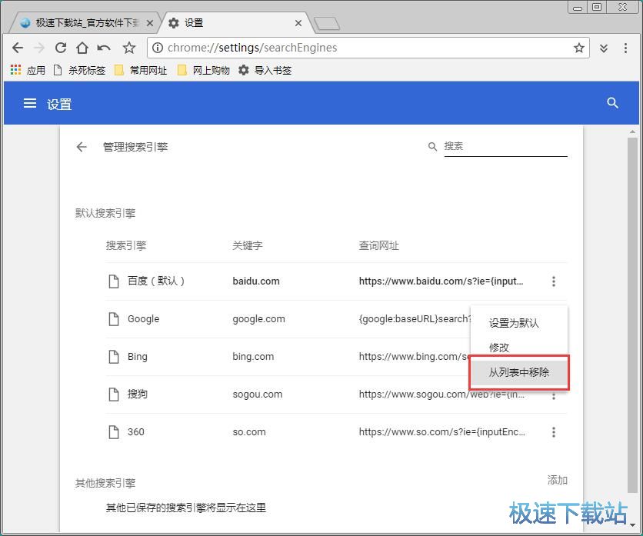Screen dimensions: 643x536
Task: Open the 杀死标签 bookmark
Action: tap(80, 70)
